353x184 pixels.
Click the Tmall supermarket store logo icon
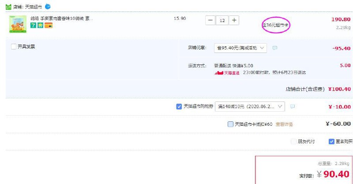[8, 7]
